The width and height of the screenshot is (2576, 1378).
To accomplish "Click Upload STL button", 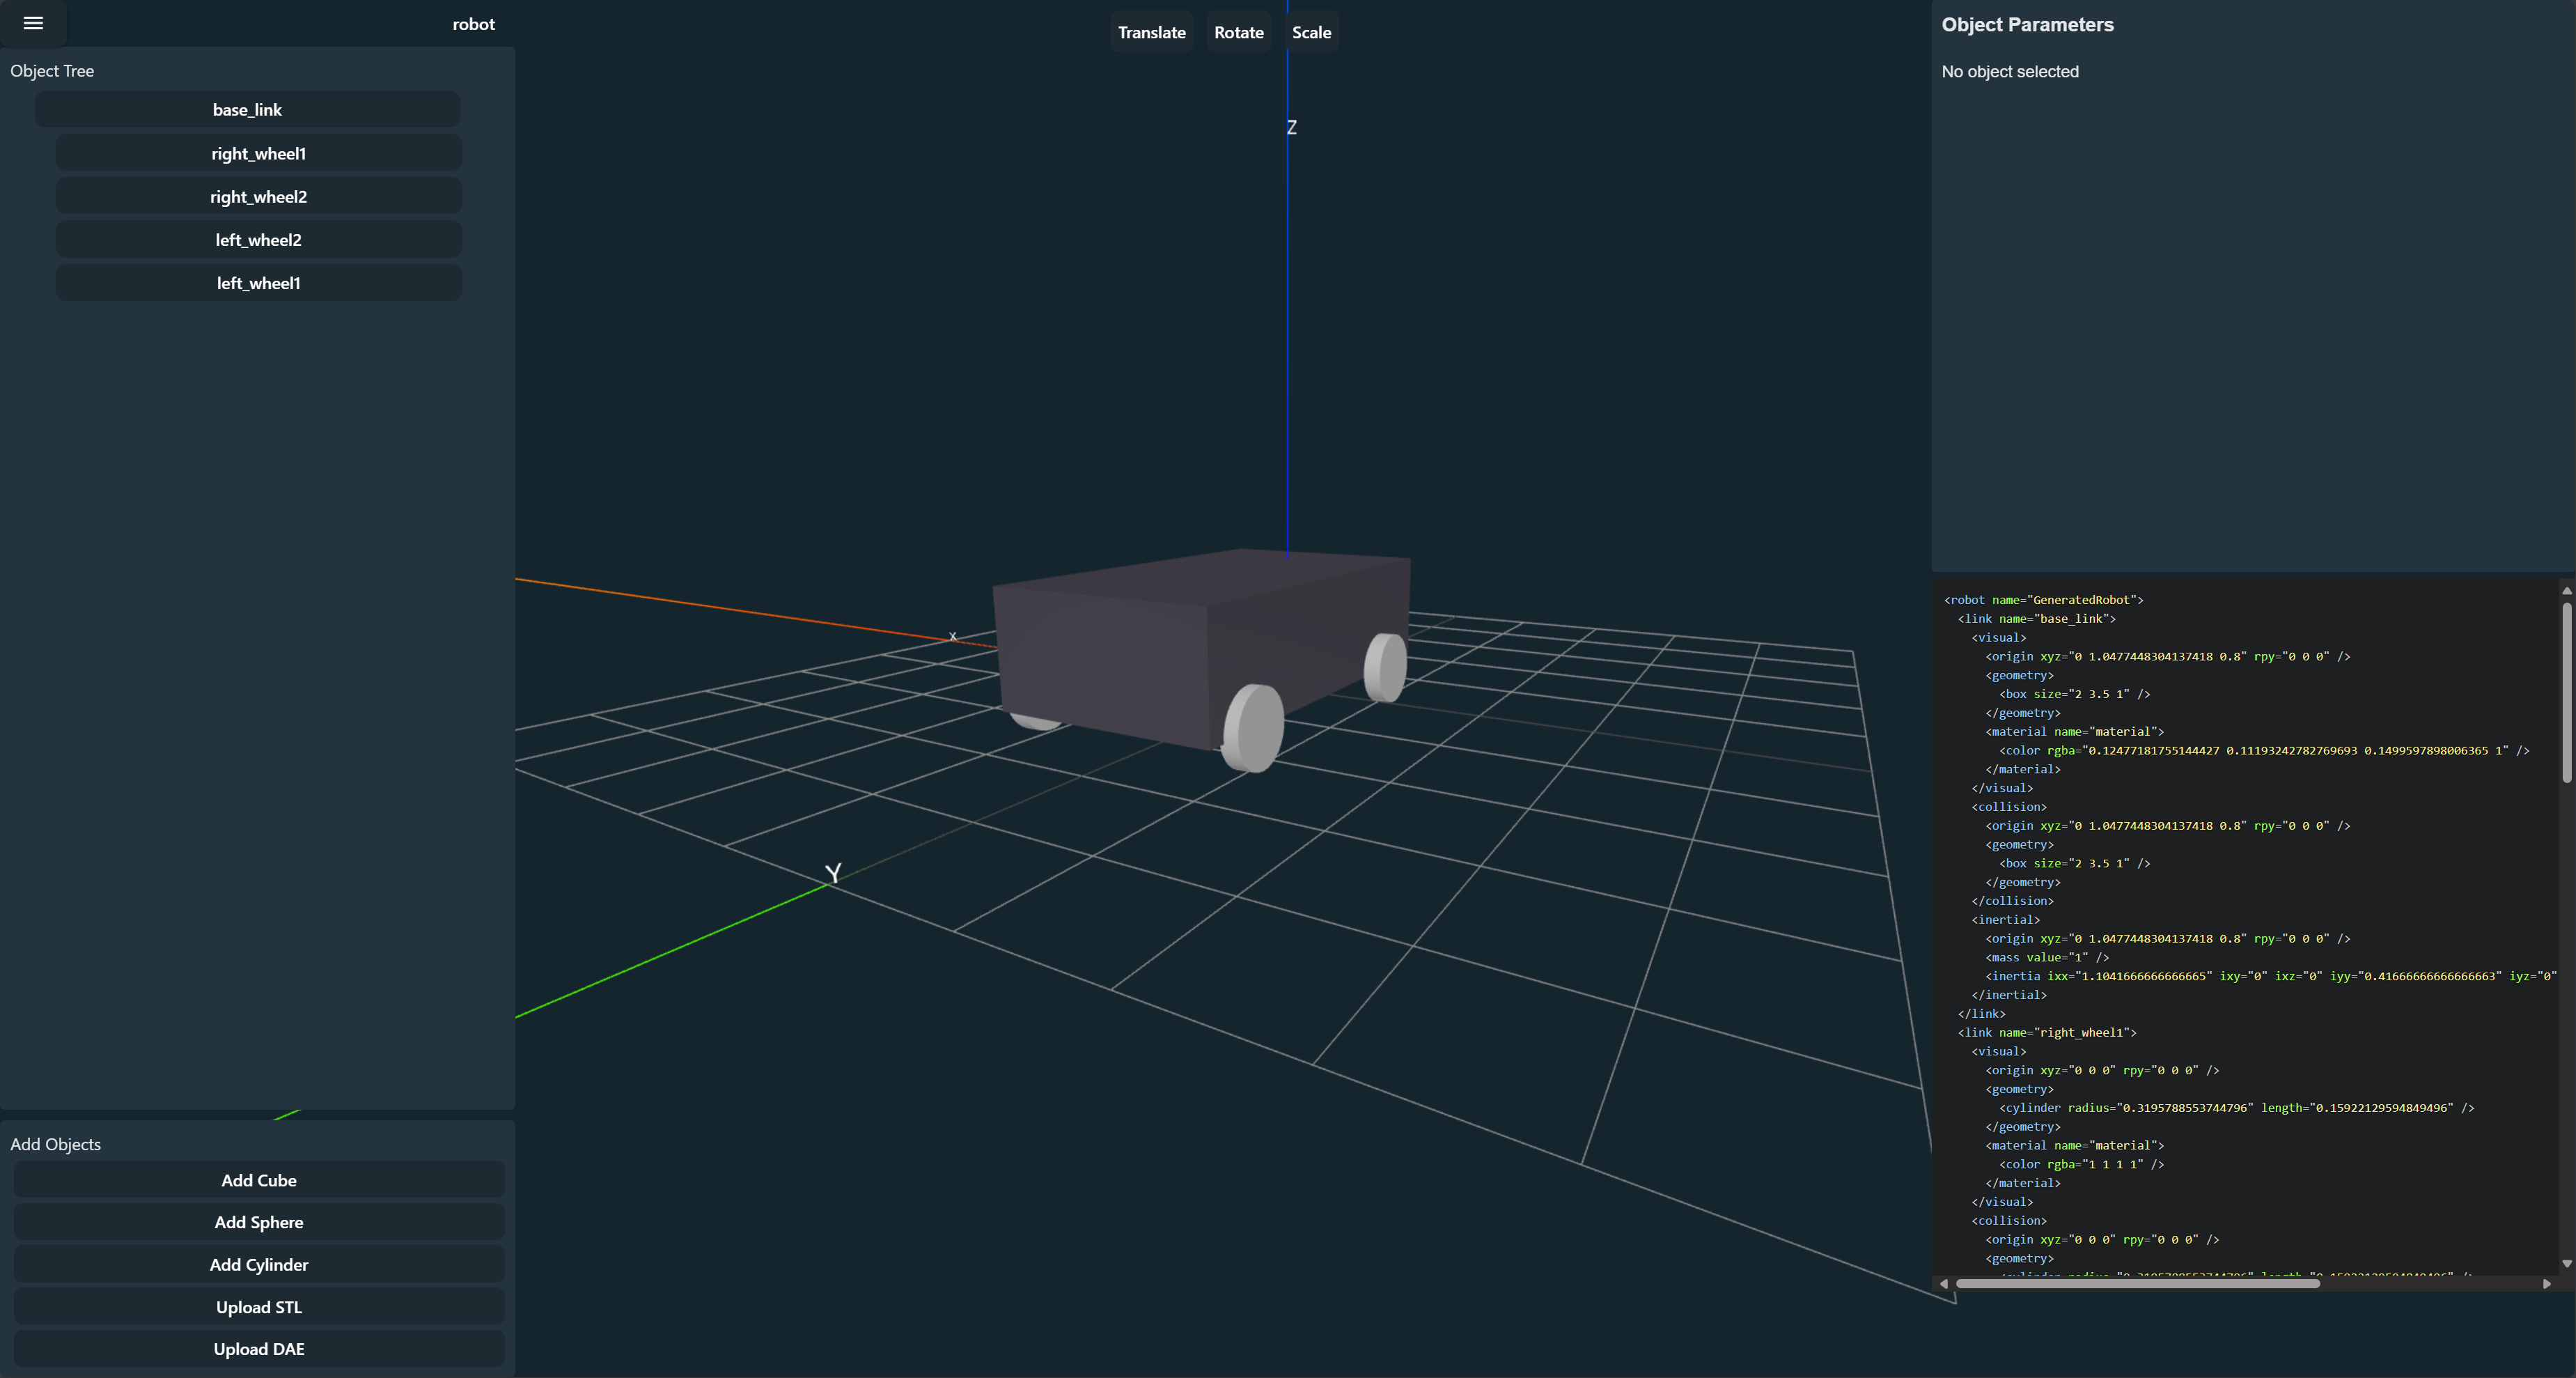I will point(259,1307).
